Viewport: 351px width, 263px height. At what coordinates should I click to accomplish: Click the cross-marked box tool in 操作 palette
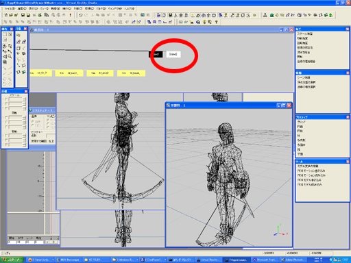click(10, 34)
